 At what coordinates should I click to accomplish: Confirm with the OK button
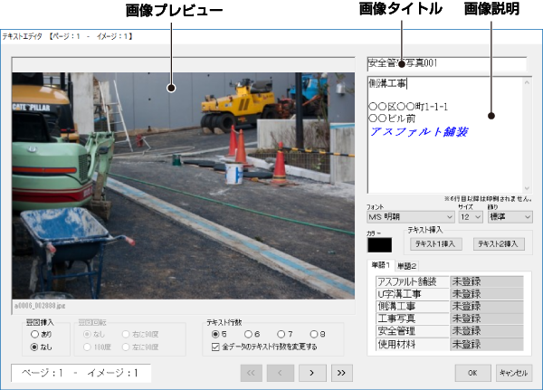coord(472,373)
